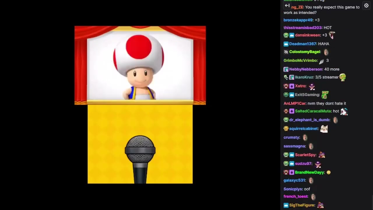Click face emote in galaxyc531's message
The image size is (373, 210).
pyautogui.click(x=311, y=181)
